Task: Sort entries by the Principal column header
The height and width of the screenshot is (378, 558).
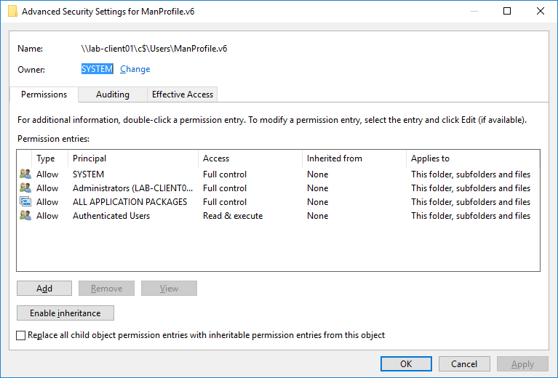Action: pos(132,158)
